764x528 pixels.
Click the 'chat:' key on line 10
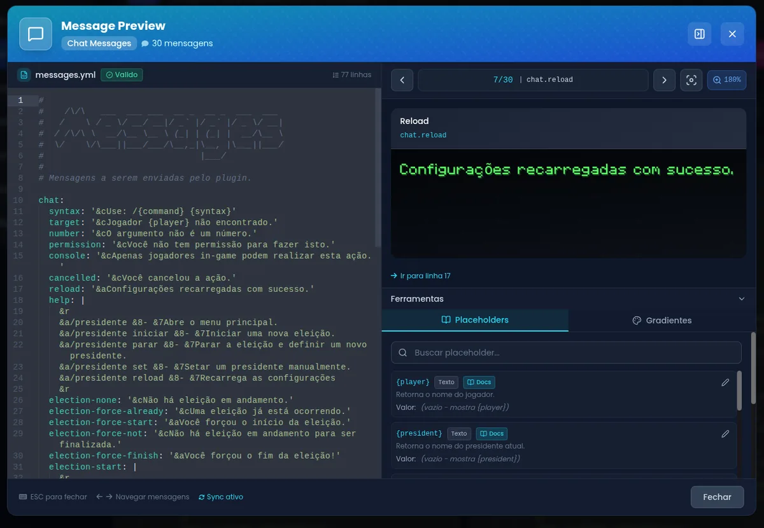pos(51,200)
